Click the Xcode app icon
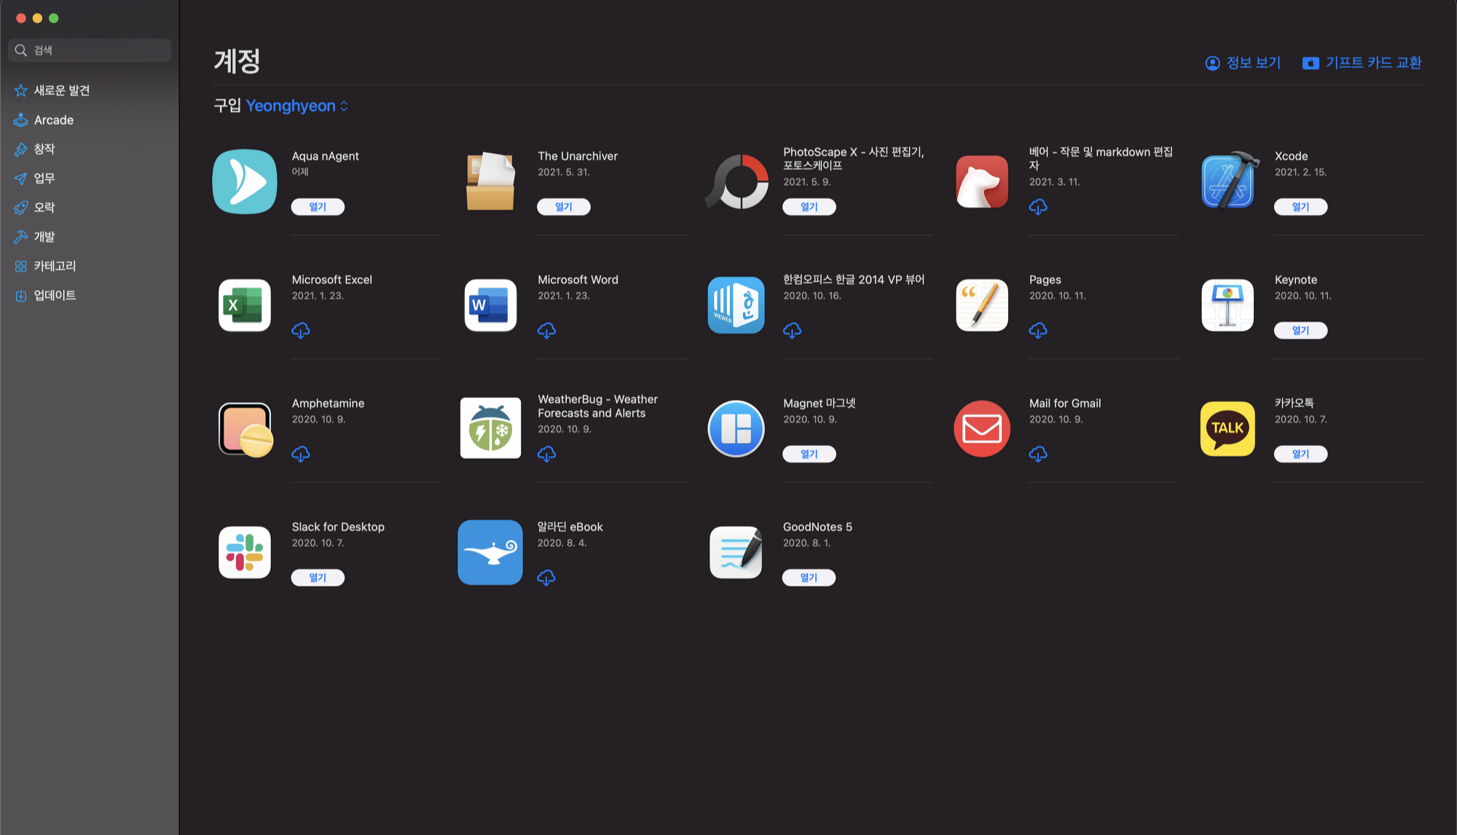 tap(1228, 181)
